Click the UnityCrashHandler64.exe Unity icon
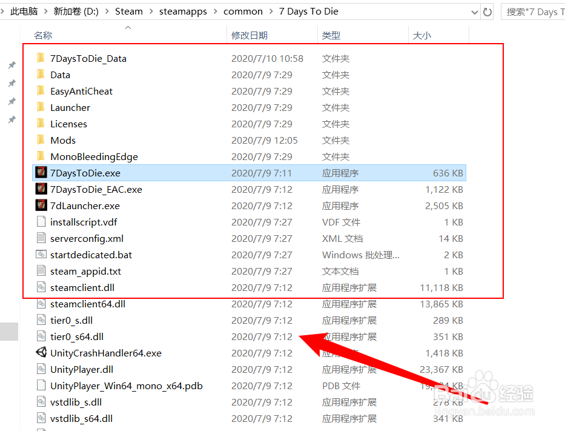The width and height of the screenshot is (565, 431). (41, 352)
